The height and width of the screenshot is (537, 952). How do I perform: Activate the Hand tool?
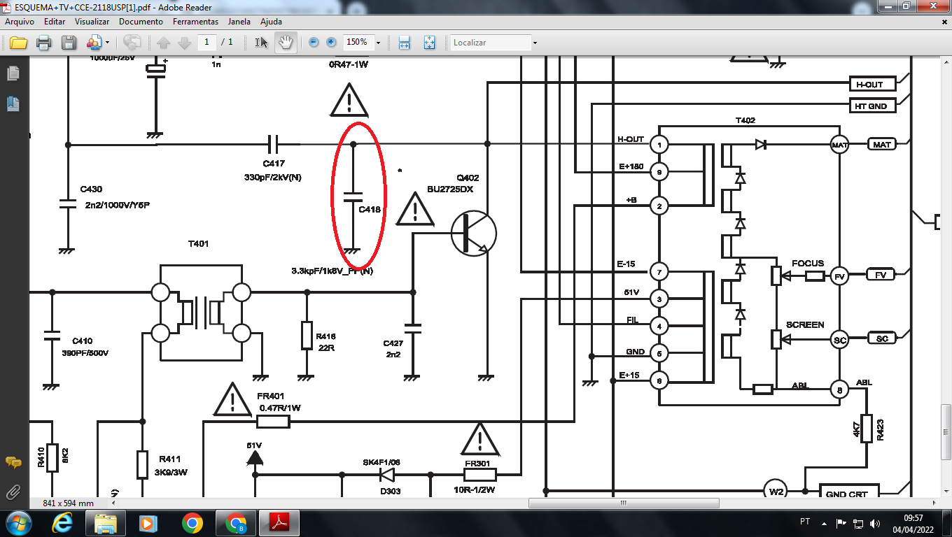(285, 43)
